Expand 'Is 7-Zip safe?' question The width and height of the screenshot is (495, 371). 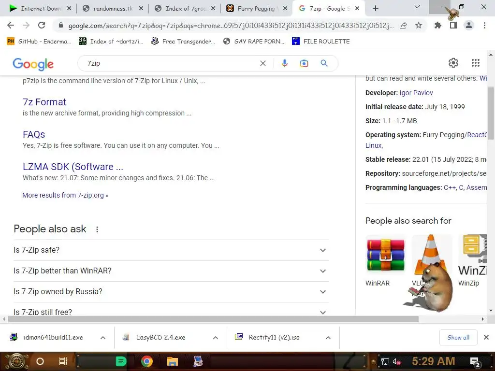coord(171,250)
